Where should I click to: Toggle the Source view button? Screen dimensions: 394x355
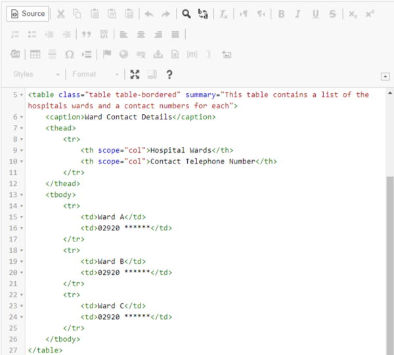click(x=28, y=14)
